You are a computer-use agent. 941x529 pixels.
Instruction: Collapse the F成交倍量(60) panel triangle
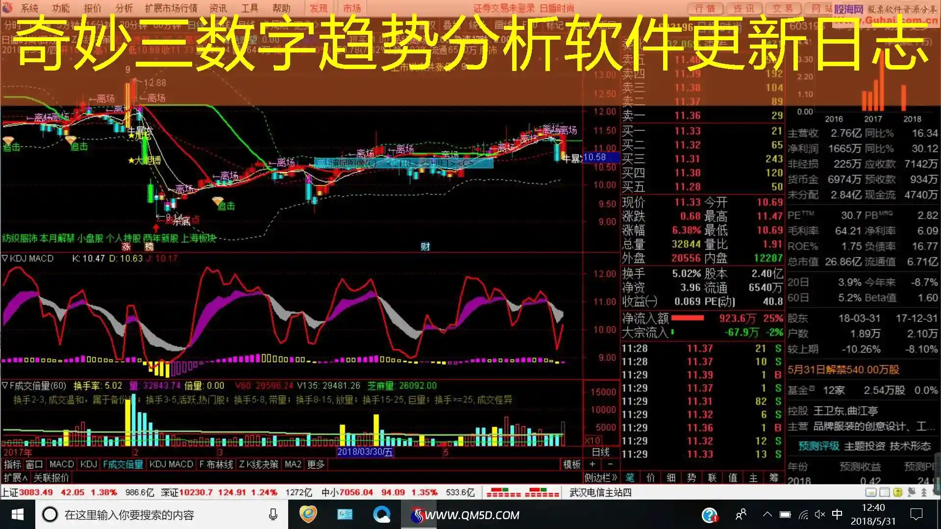coord(5,385)
